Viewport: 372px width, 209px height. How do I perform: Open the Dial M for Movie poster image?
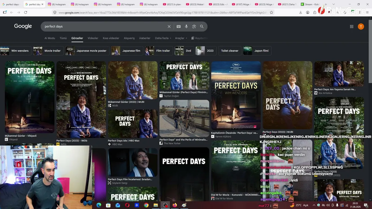pyautogui.click(x=236, y=166)
